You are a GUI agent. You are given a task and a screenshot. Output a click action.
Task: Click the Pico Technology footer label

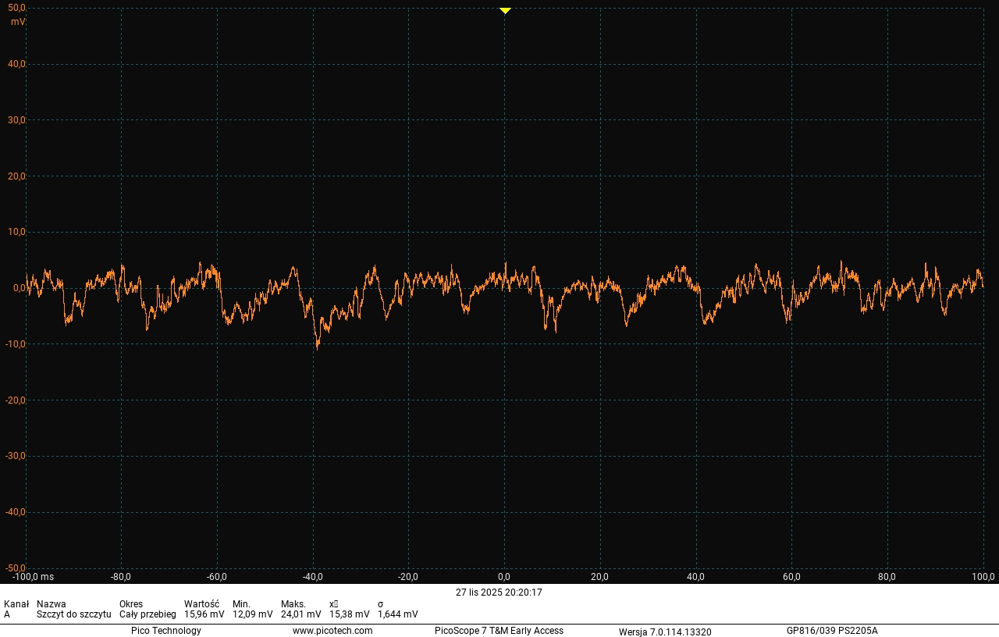click(165, 631)
